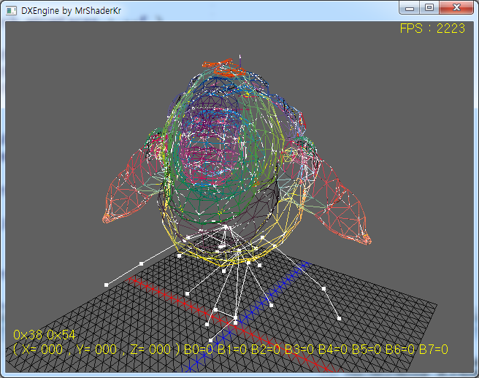Click the X= 000 coordinate value
The image size is (479, 378).
tap(42, 350)
